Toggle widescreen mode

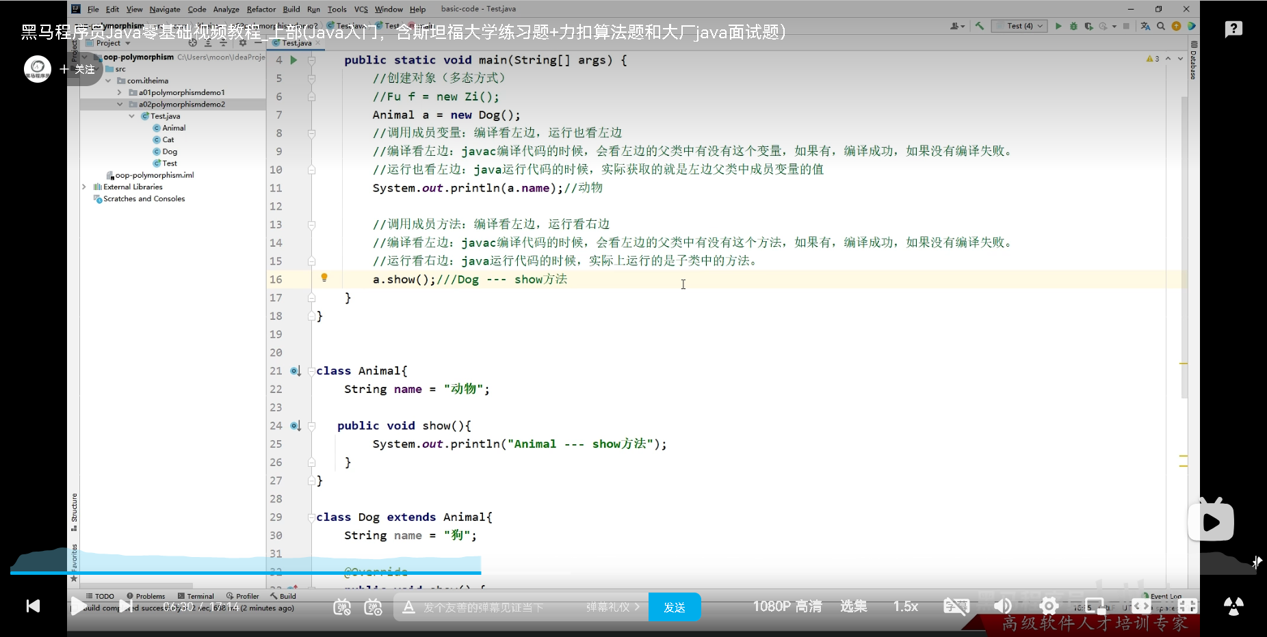tap(1141, 606)
